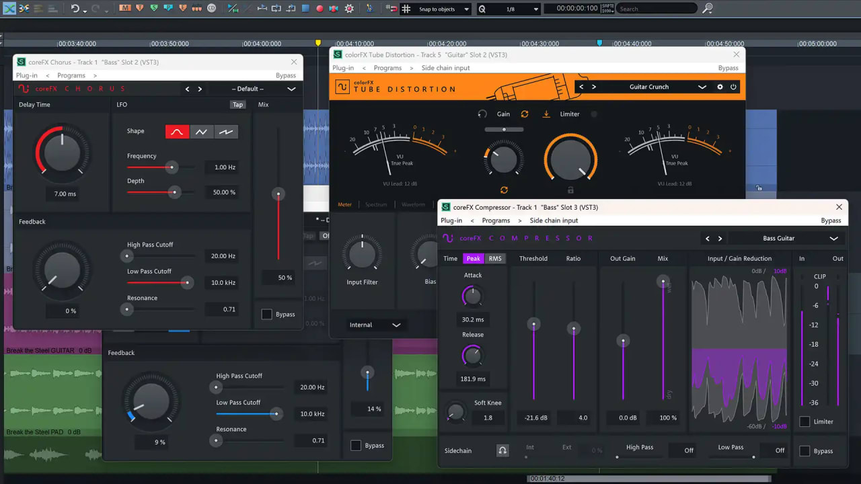861x484 pixels.
Task: Click the Compressor Threshold slider handle
Action: pos(534,324)
